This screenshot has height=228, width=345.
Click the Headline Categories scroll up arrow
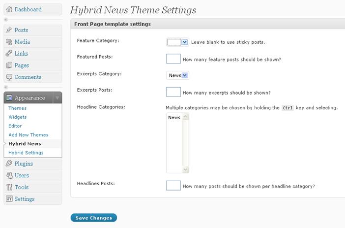click(x=185, y=117)
